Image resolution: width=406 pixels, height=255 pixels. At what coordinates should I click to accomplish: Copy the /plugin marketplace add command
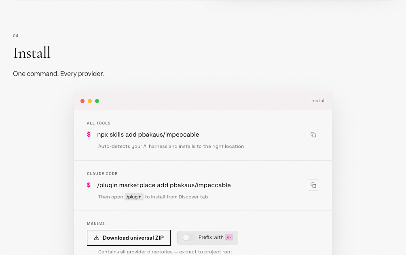click(x=313, y=185)
